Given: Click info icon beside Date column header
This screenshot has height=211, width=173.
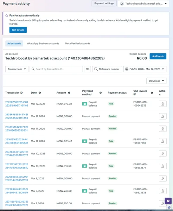Looking at the screenshot, I should [x=40, y=93].
